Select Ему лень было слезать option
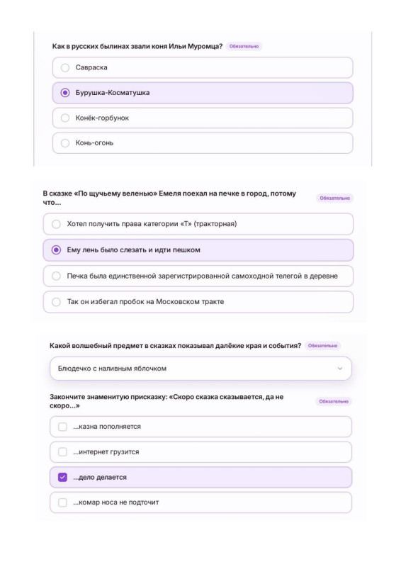The width and height of the screenshot is (401, 567). coord(198,250)
